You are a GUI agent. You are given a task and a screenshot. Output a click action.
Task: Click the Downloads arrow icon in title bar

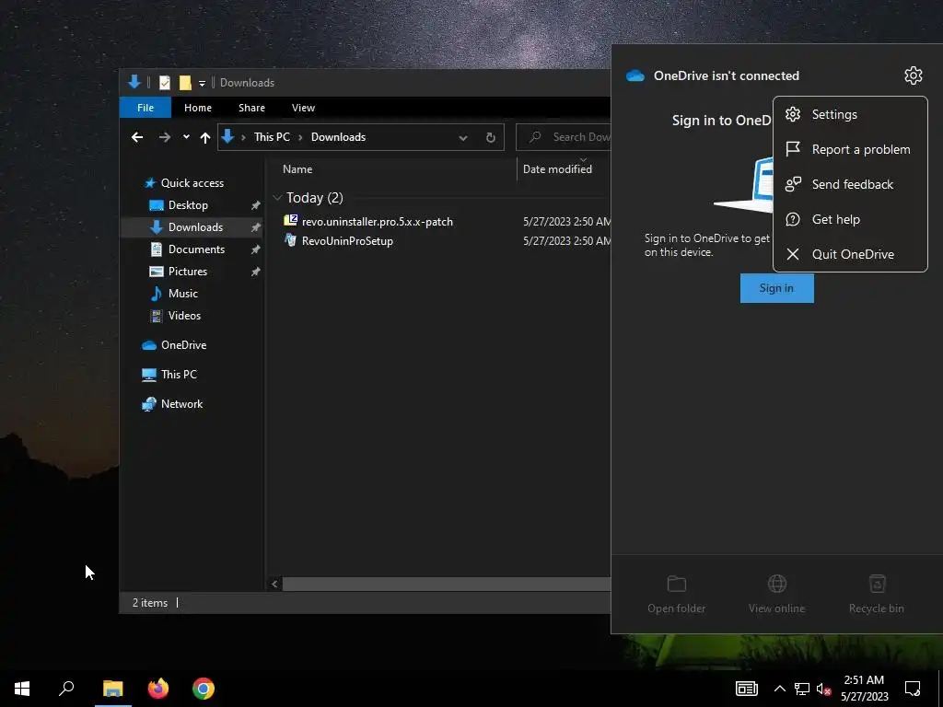click(134, 82)
